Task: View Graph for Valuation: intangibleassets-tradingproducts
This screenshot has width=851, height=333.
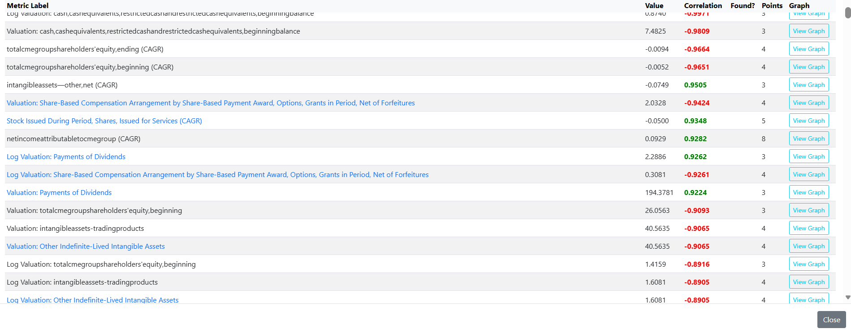Action: point(809,228)
